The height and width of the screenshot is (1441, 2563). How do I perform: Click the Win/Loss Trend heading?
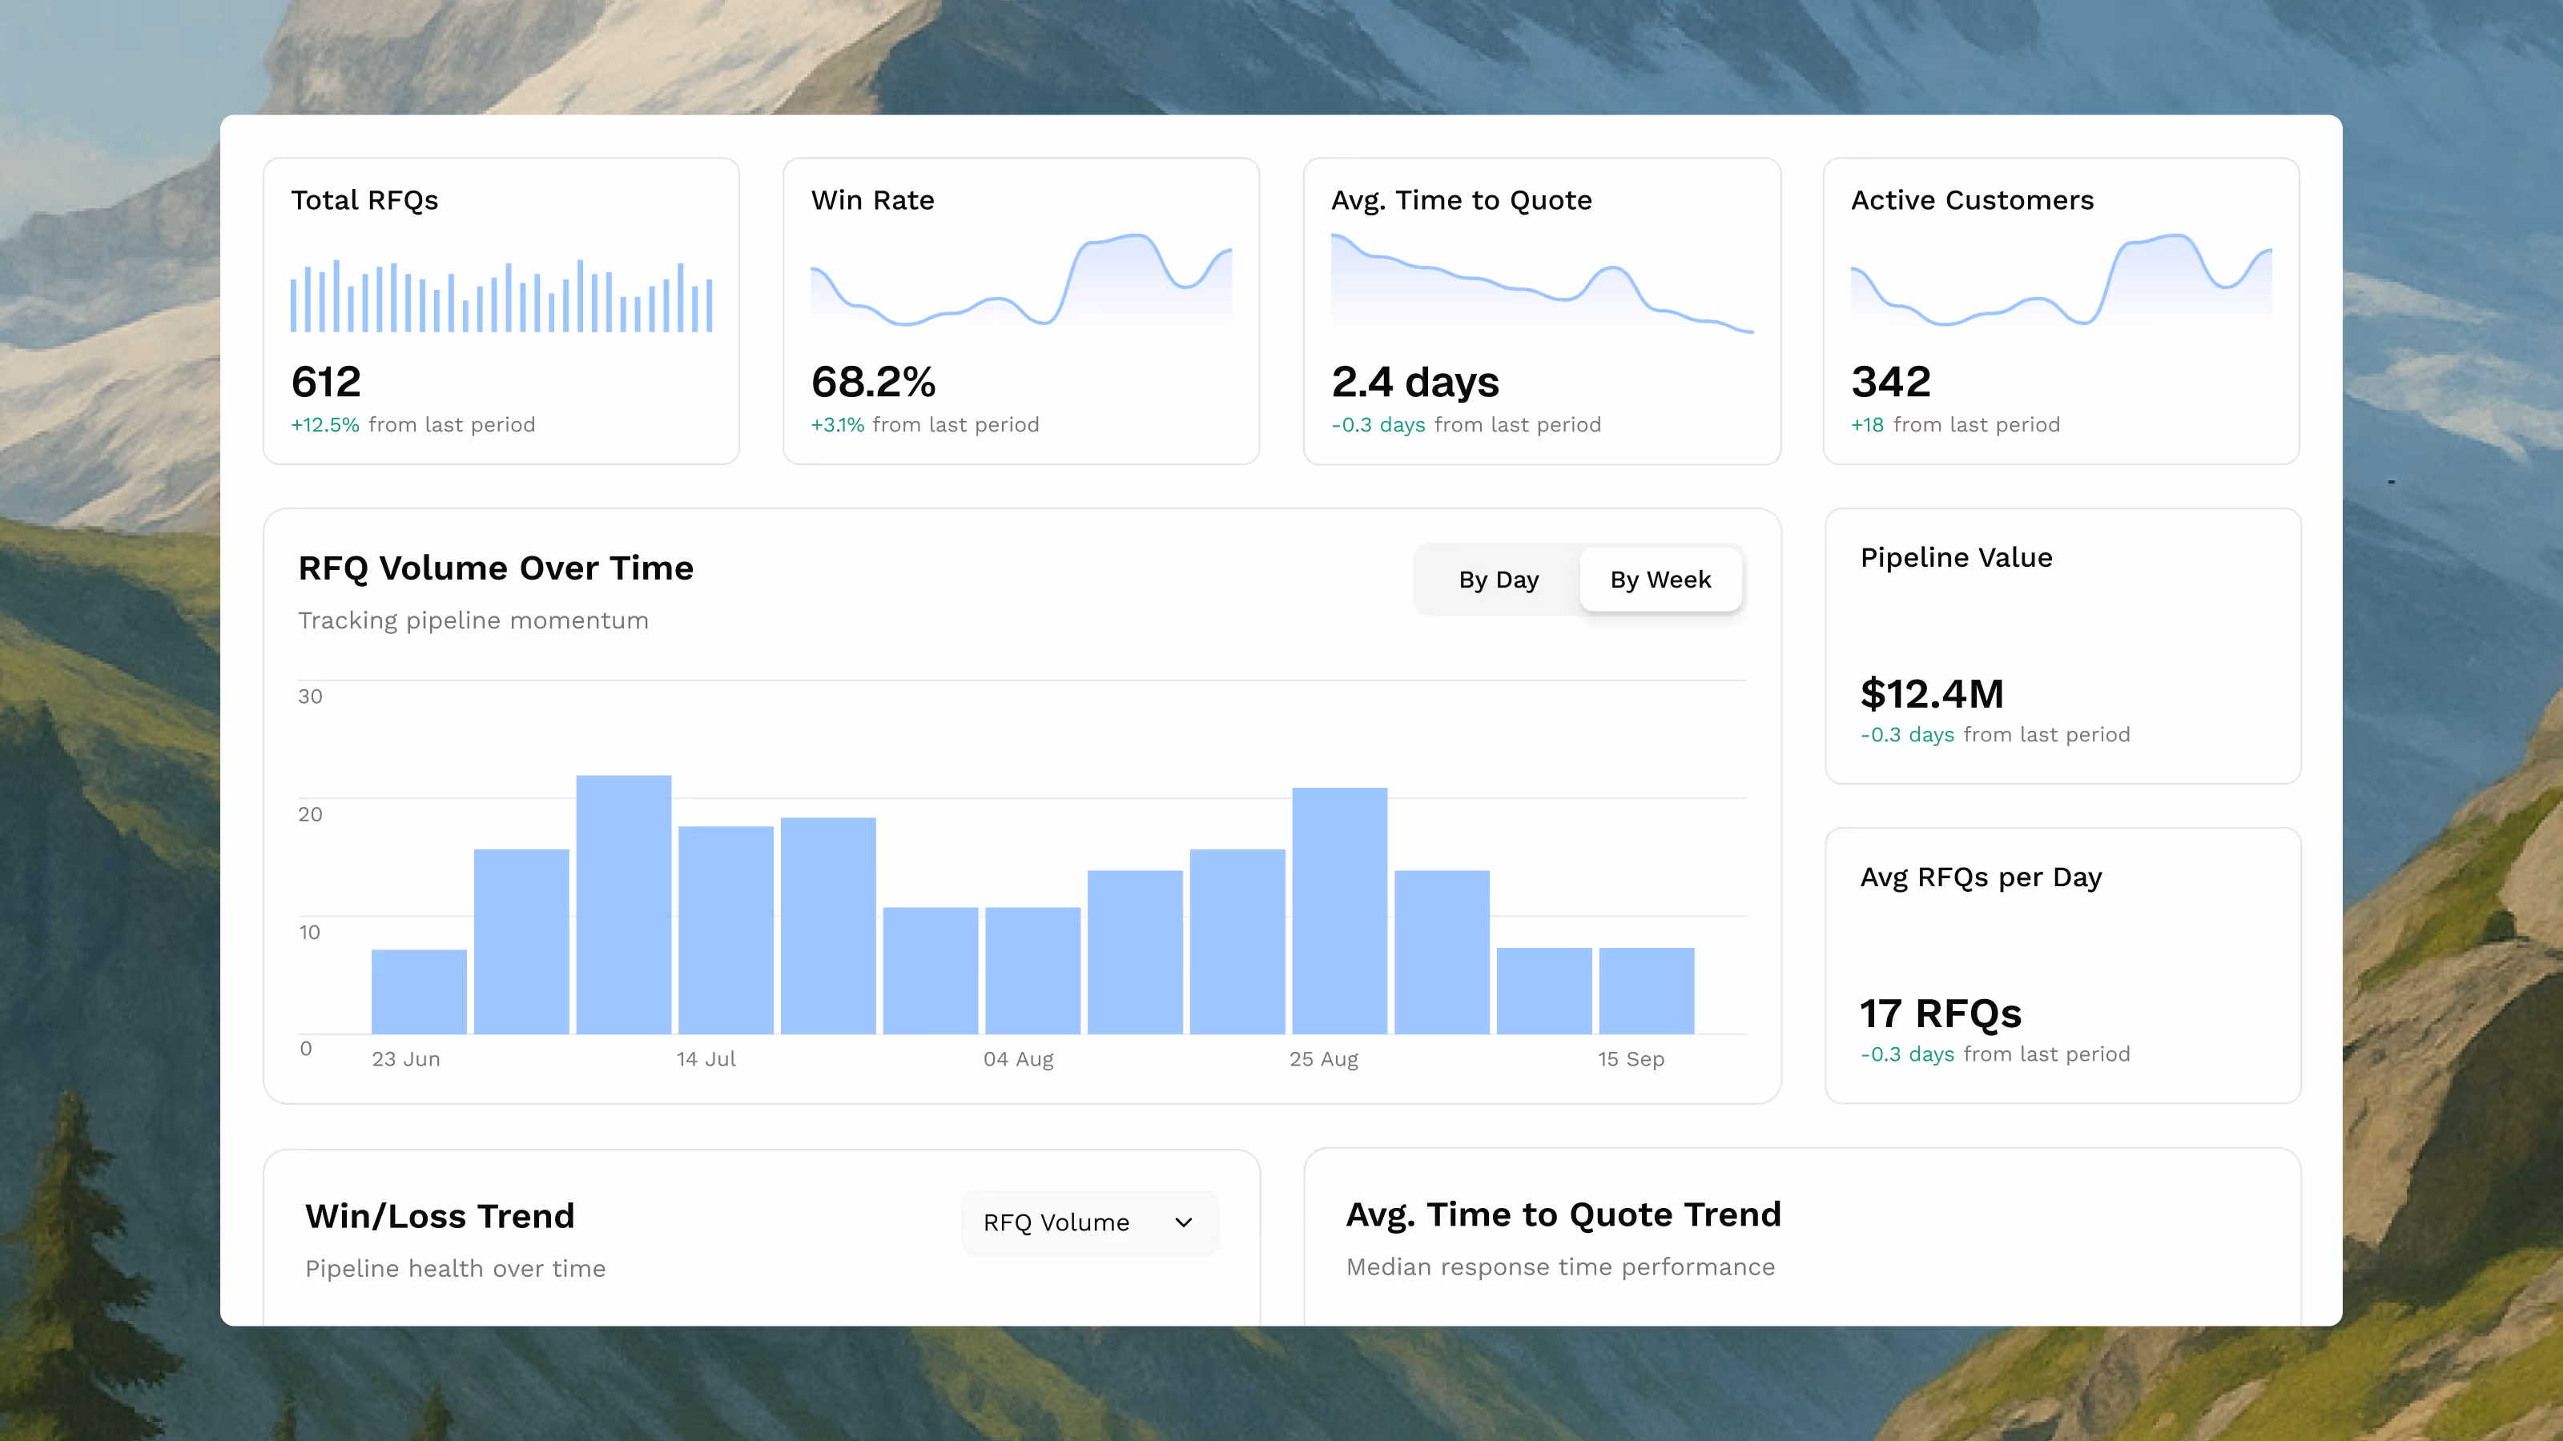tap(440, 1216)
